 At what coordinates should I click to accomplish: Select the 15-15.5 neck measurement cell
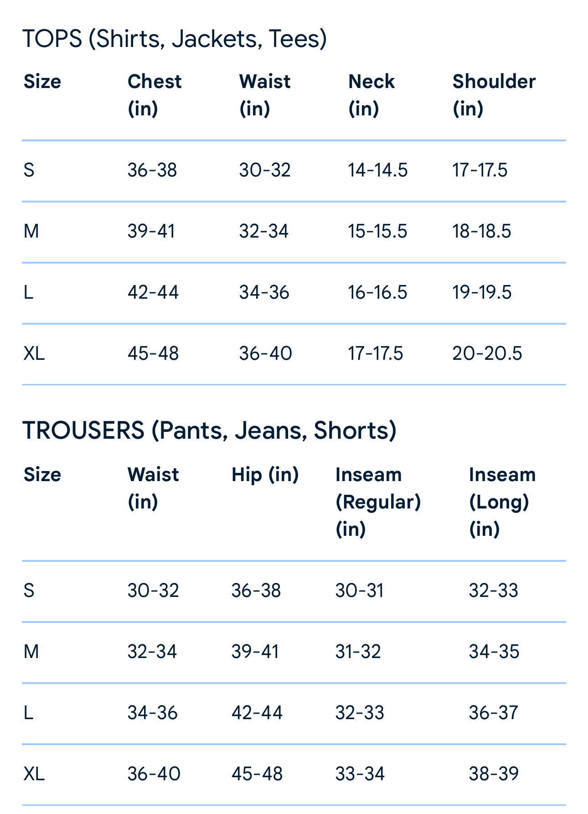pos(377,231)
